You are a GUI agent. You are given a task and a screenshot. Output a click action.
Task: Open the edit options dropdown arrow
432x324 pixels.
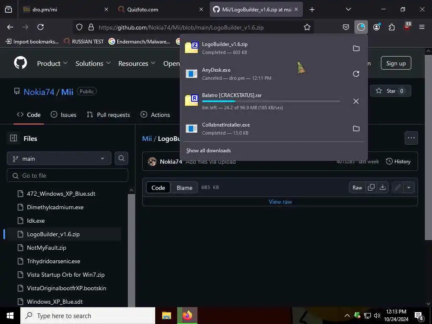coord(409,187)
